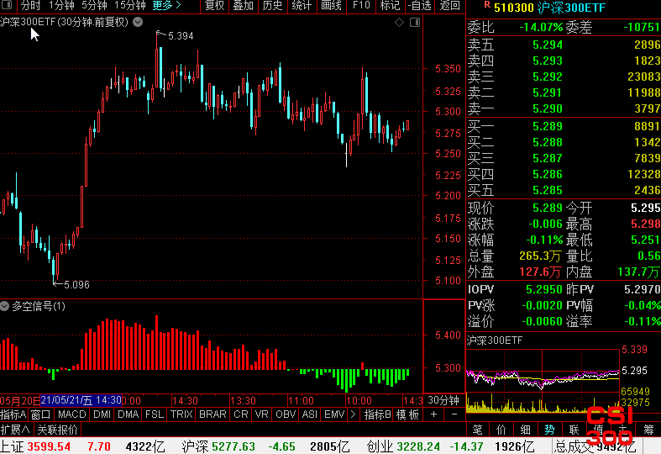This screenshot has width=661, height=454.
Task: Click the 沪深300ETF mini intraday chart
Action: (543, 381)
